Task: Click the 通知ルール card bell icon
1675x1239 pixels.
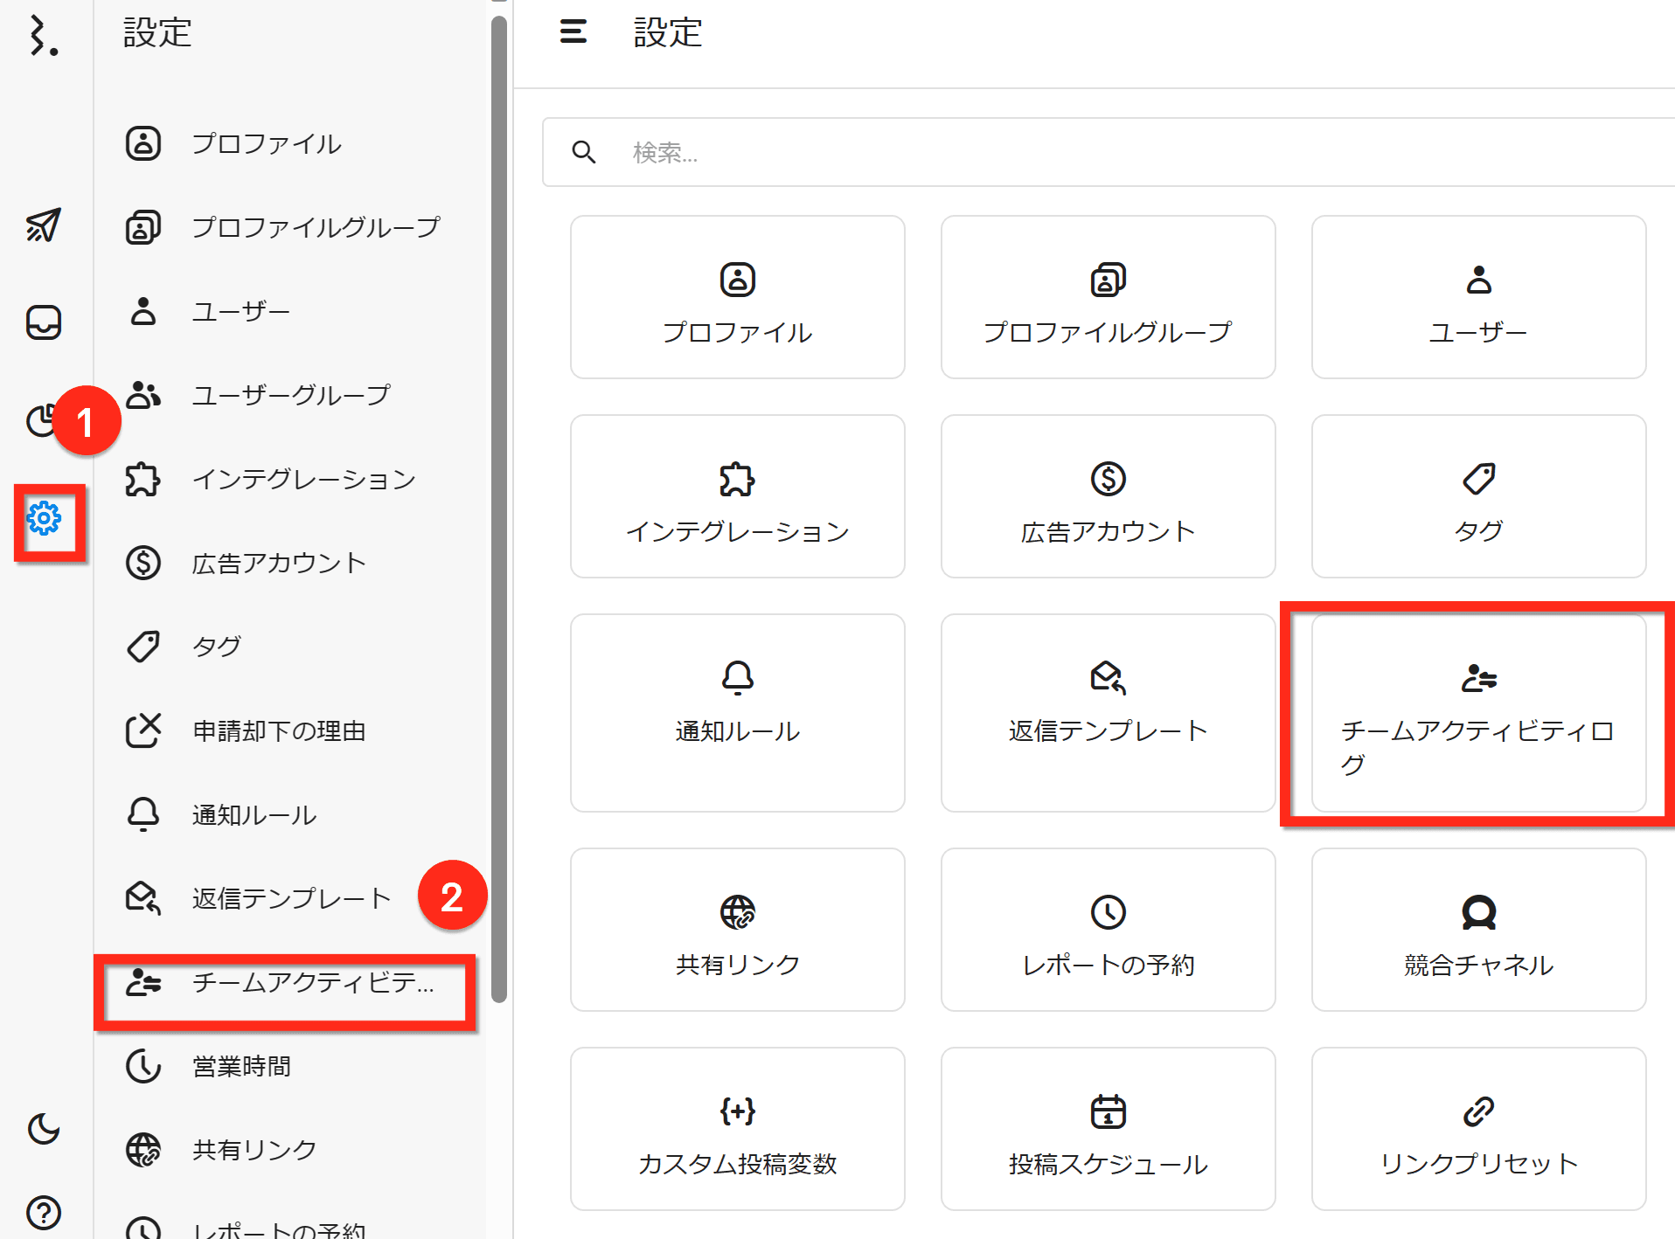Action: 737,677
